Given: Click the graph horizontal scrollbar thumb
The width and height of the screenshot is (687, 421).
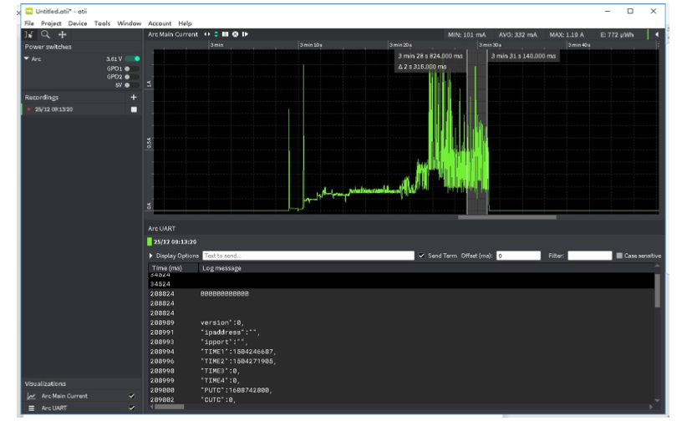Looking at the screenshot, I should [x=506, y=217].
